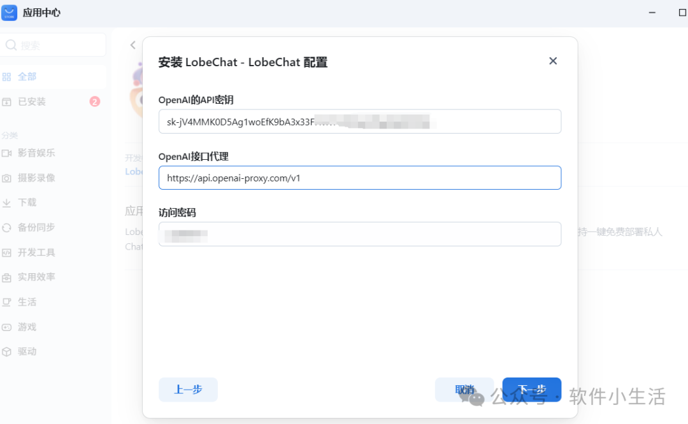This screenshot has height=424, width=688.
Task: Click the 全部 grid icon
Action: tap(6, 77)
